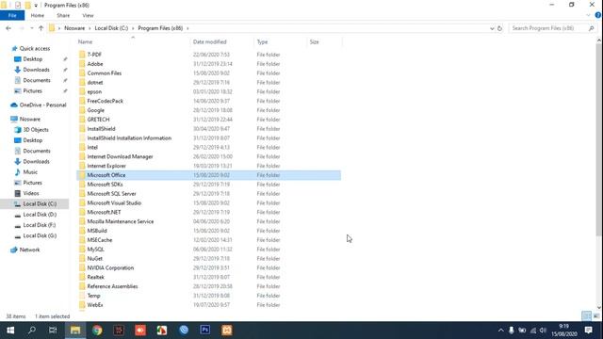Select Local Disk (G:) in navigation pane
The height and width of the screenshot is (339, 603).
(40, 235)
